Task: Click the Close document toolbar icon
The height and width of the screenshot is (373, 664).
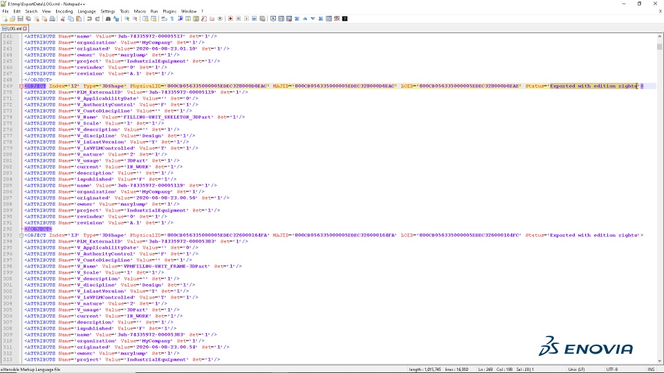Action: pos(37,19)
